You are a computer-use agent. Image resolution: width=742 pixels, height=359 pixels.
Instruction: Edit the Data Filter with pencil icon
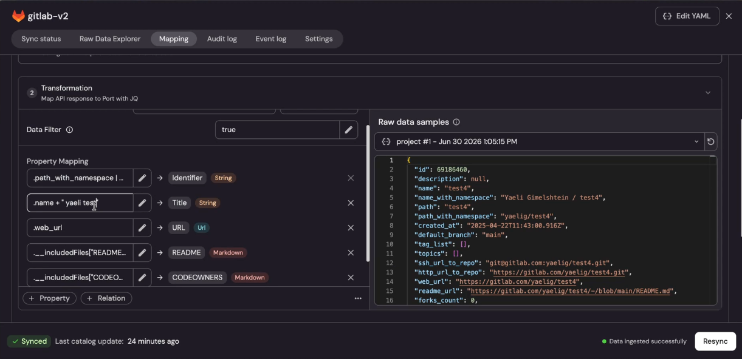(349, 130)
